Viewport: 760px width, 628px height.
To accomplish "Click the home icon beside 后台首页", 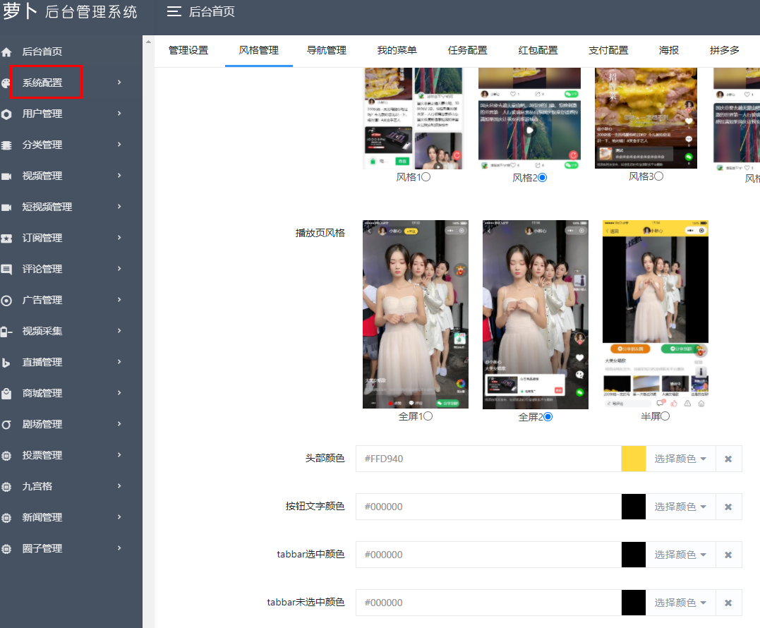I will pyautogui.click(x=6, y=52).
